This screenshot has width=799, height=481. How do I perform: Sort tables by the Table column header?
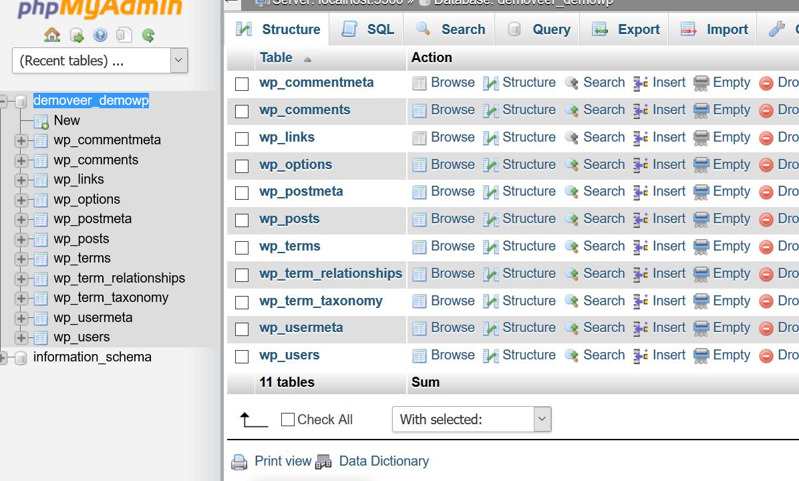point(276,57)
